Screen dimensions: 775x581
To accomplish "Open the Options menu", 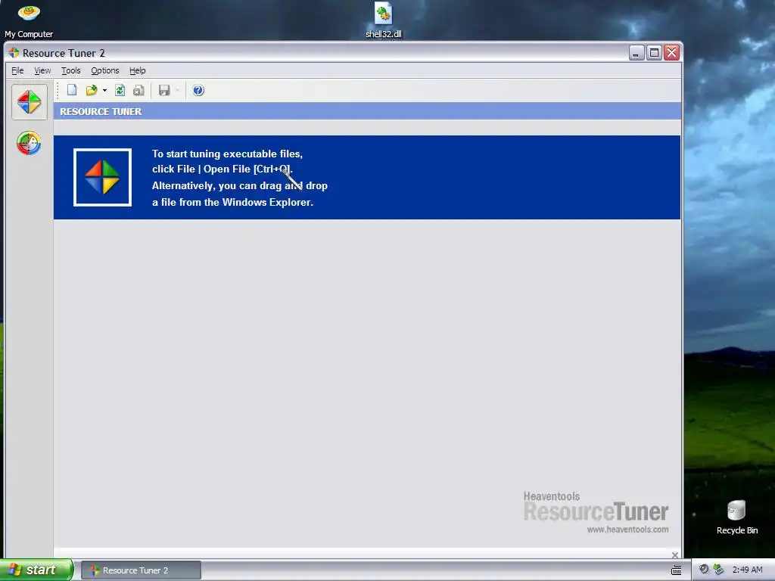I will [104, 70].
